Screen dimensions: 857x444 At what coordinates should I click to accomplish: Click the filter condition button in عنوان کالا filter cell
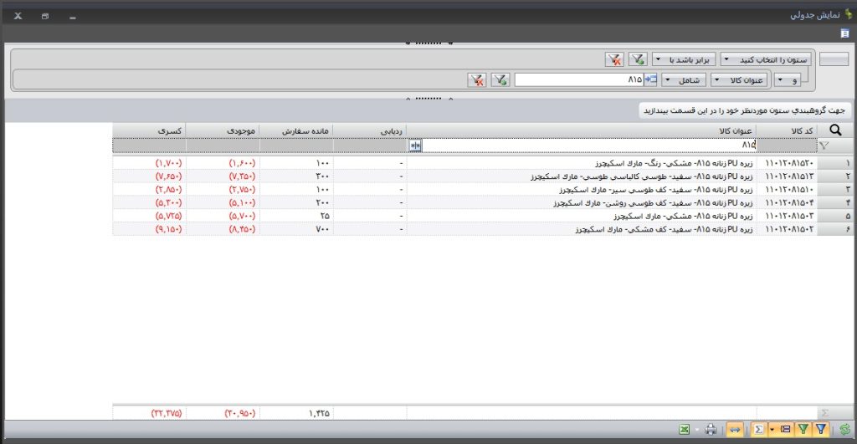[x=415, y=145]
